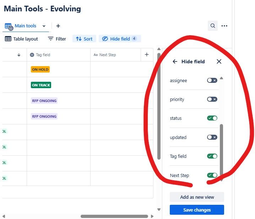The height and width of the screenshot is (219, 255).
Task: Click the horizontal scroll right arrow
Action: (152, 217)
